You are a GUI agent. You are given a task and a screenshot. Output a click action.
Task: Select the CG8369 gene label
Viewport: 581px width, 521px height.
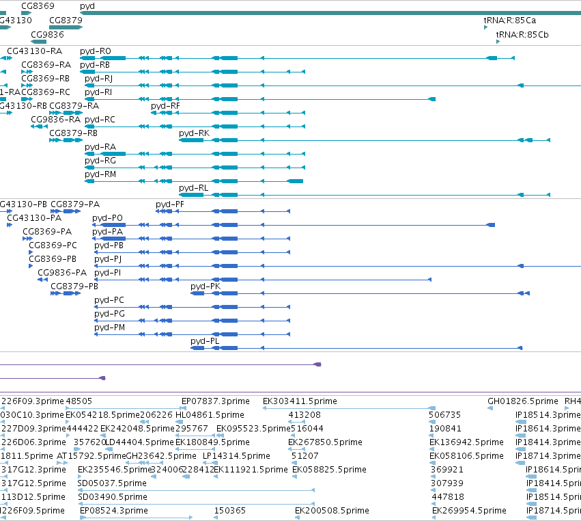coord(38,6)
